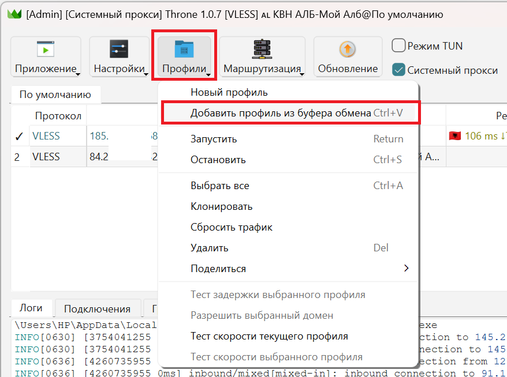
Task: Open the Настройки sliders icon
Action: click(119, 50)
